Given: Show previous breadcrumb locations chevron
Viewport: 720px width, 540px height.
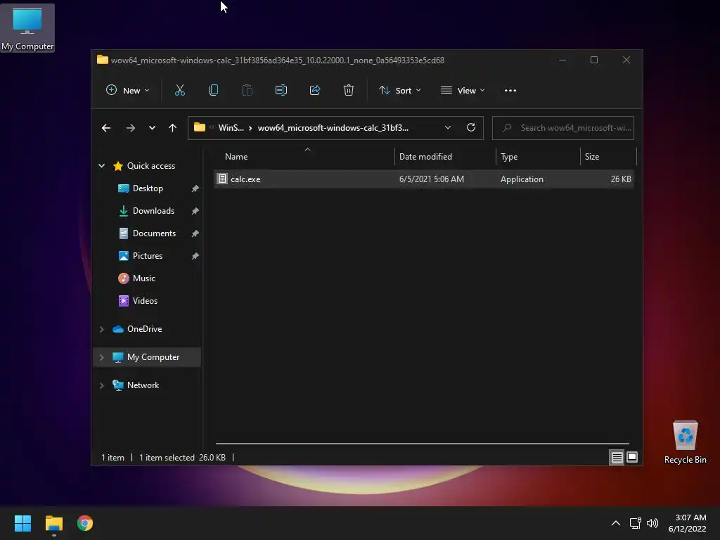Looking at the screenshot, I should 212,128.
